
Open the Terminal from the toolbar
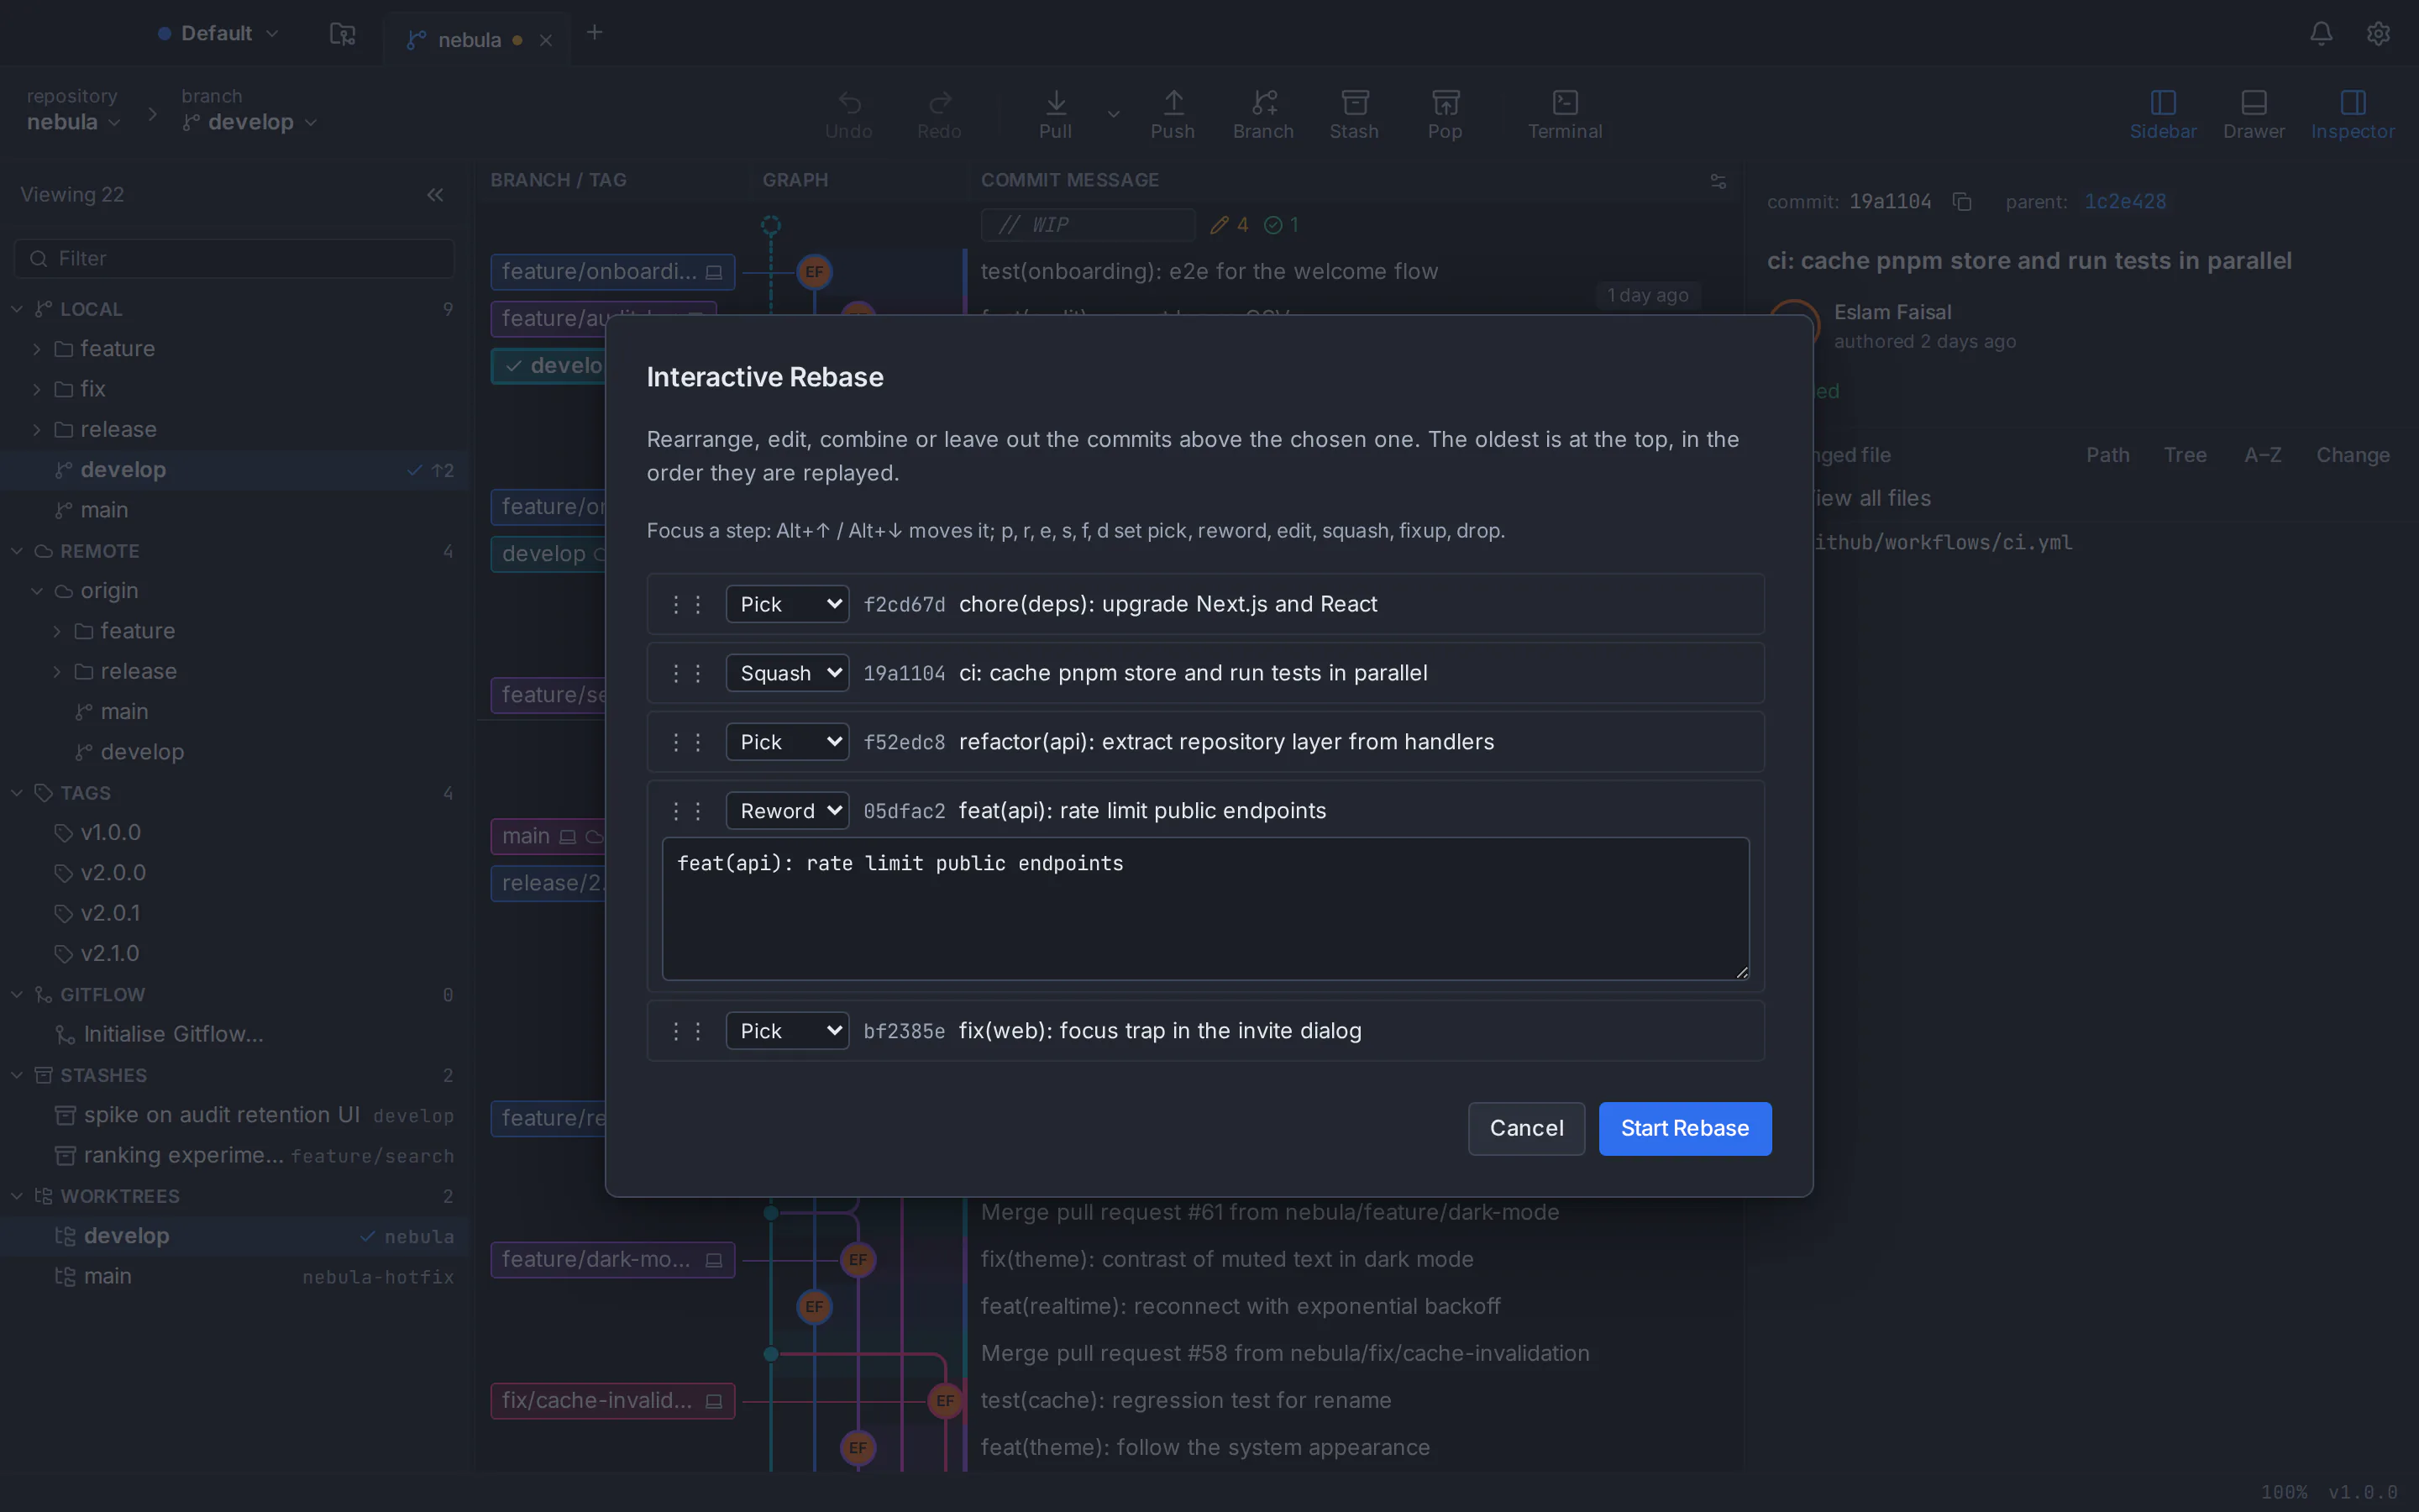click(x=1564, y=115)
